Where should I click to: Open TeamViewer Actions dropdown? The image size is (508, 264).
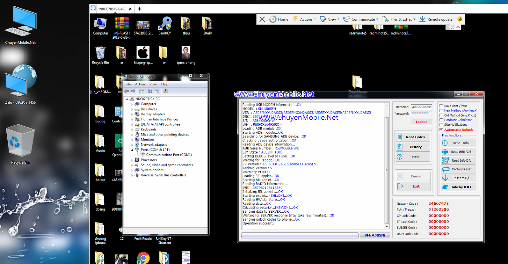(x=304, y=19)
